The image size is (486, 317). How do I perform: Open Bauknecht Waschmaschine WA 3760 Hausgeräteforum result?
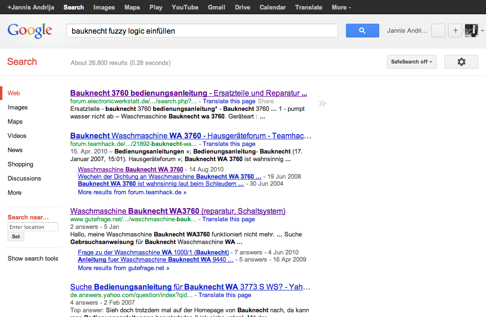pyautogui.click(x=190, y=136)
